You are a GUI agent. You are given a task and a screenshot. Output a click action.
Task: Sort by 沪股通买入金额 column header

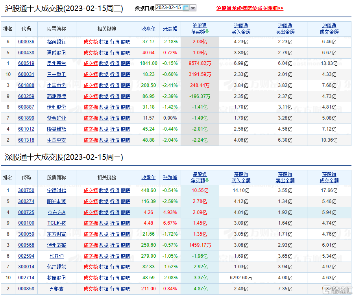(x=241, y=29)
